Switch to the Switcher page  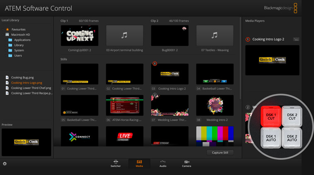point(116,163)
